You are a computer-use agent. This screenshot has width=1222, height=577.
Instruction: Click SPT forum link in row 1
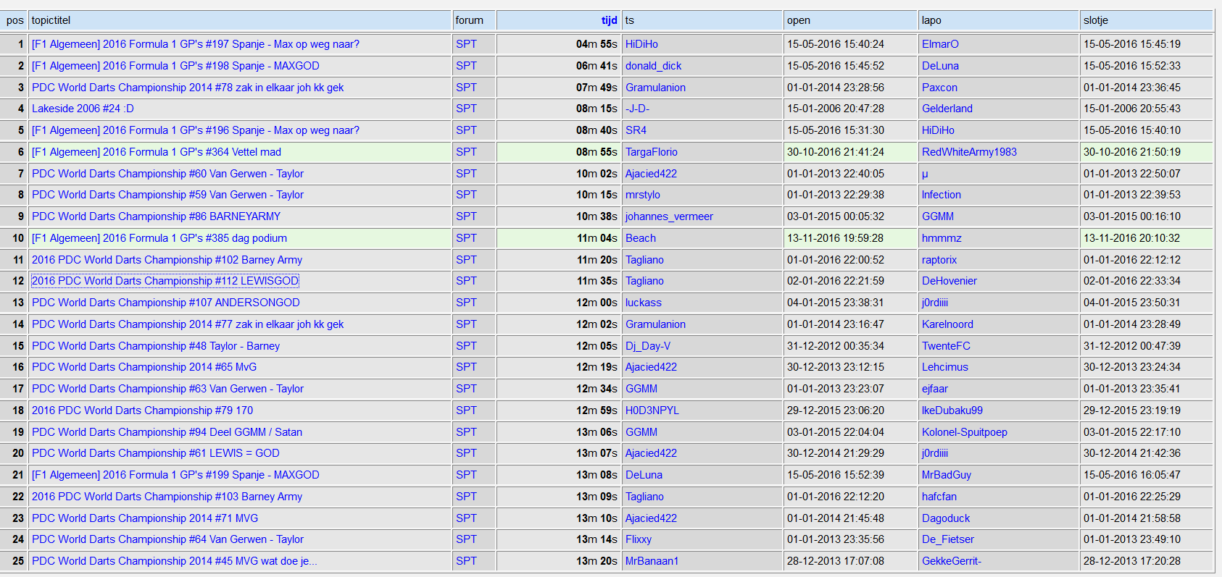tap(466, 44)
